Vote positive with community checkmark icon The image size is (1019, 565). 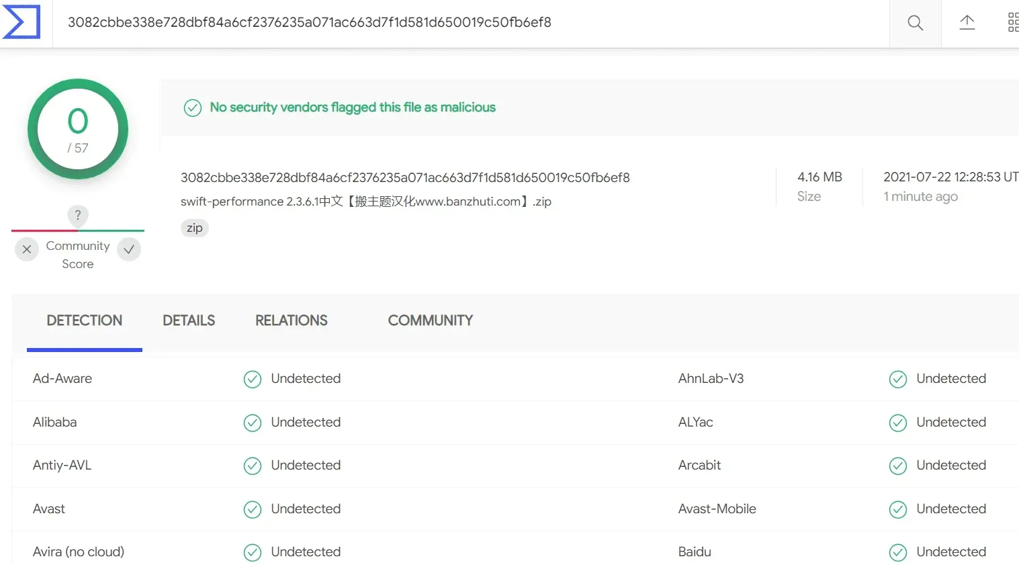pyautogui.click(x=129, y=249)
